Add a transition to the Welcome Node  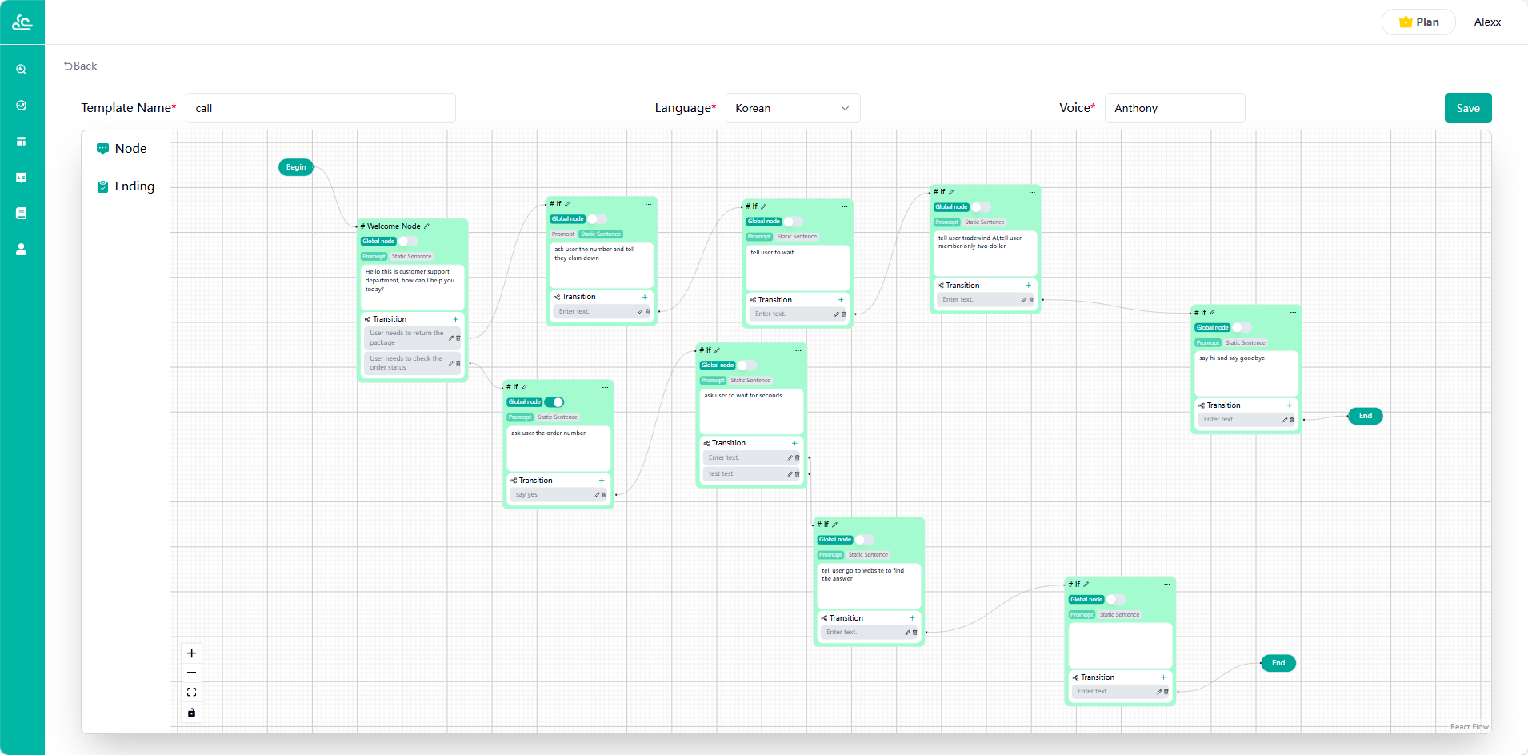tap(456, 319)
